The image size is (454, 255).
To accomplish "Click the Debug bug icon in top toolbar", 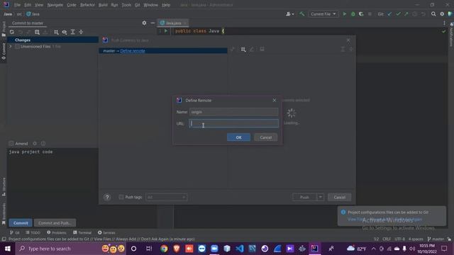I will (353, 14).
